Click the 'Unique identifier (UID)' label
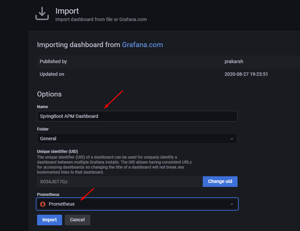This screenshot has height=231, width=300. [x=57, y=152]
